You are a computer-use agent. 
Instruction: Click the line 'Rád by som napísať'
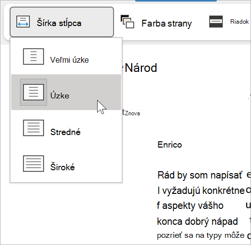[x=200, y=175]
